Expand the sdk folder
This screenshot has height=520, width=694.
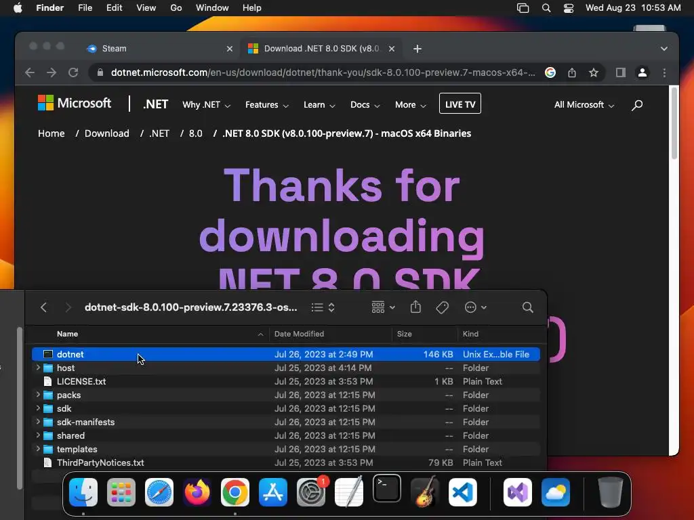coord(38,408)
